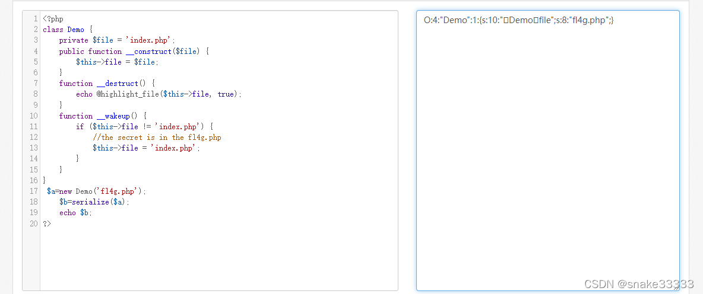The image size is (703, 294).
Task: Grab the output textarea resize handle
Action: 676,287
